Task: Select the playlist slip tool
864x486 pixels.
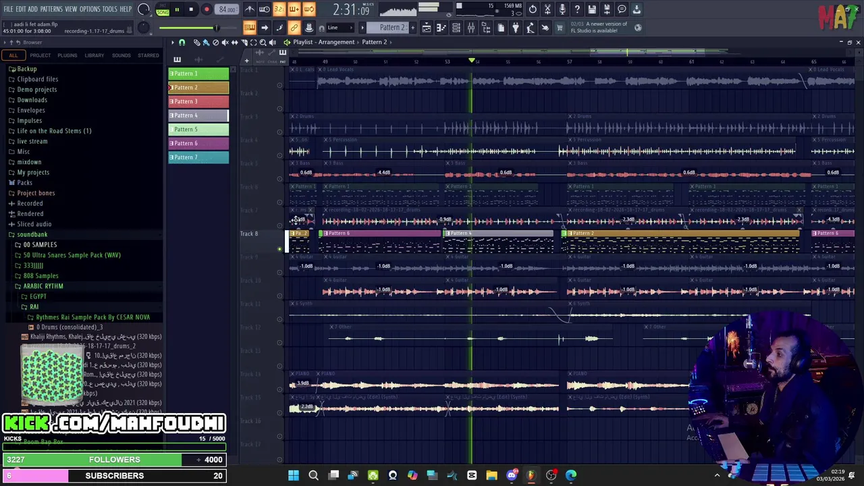Action: pos(234,42)
